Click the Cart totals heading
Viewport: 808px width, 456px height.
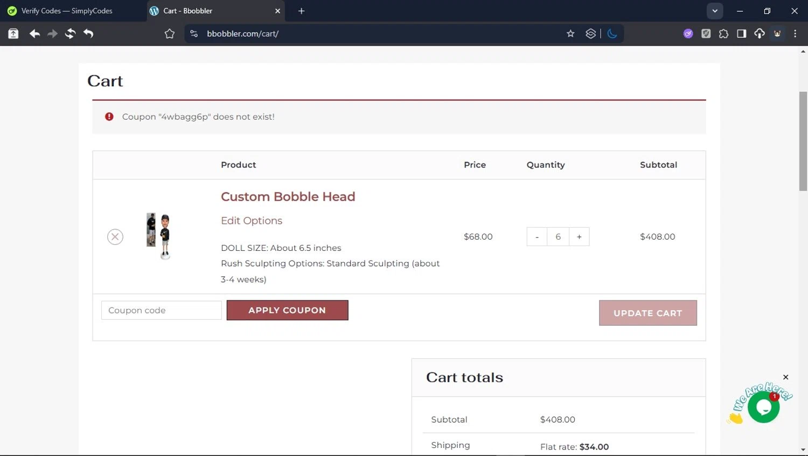pos(464,377)
